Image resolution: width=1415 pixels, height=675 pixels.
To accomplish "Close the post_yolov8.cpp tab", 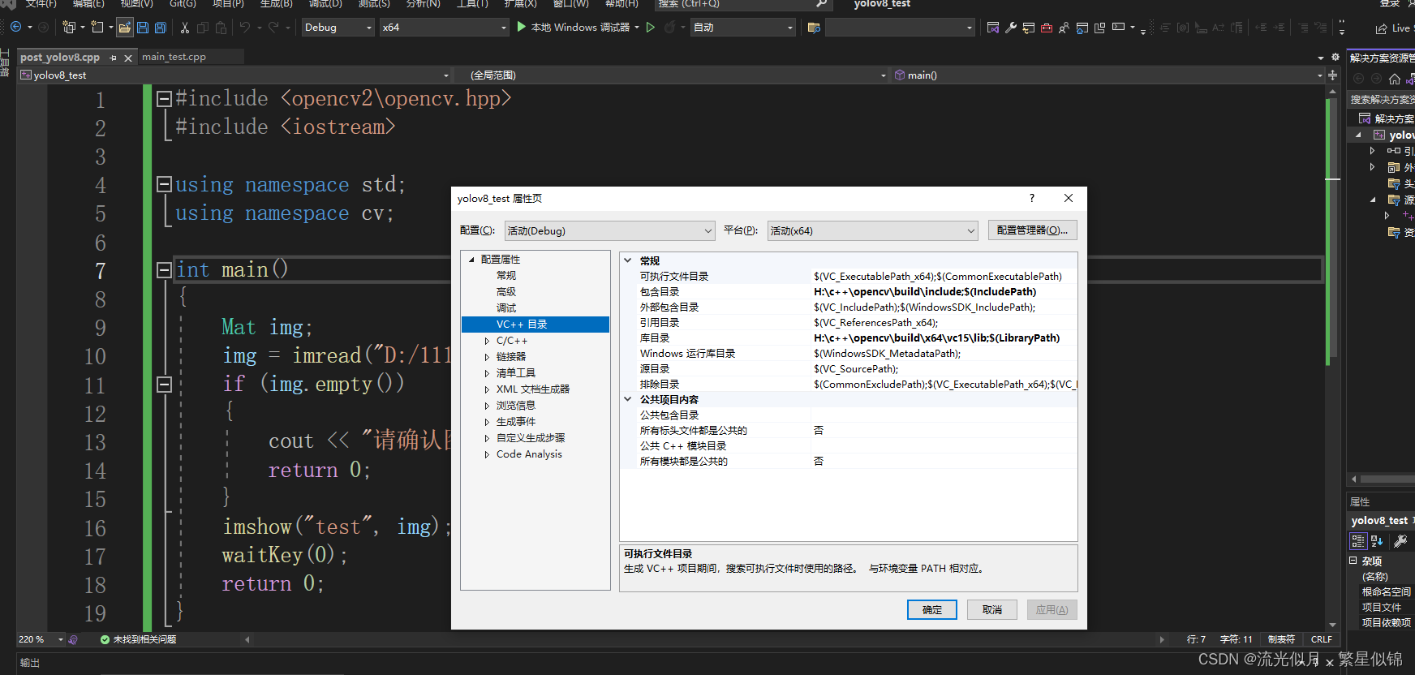I will tap(128, 58).
